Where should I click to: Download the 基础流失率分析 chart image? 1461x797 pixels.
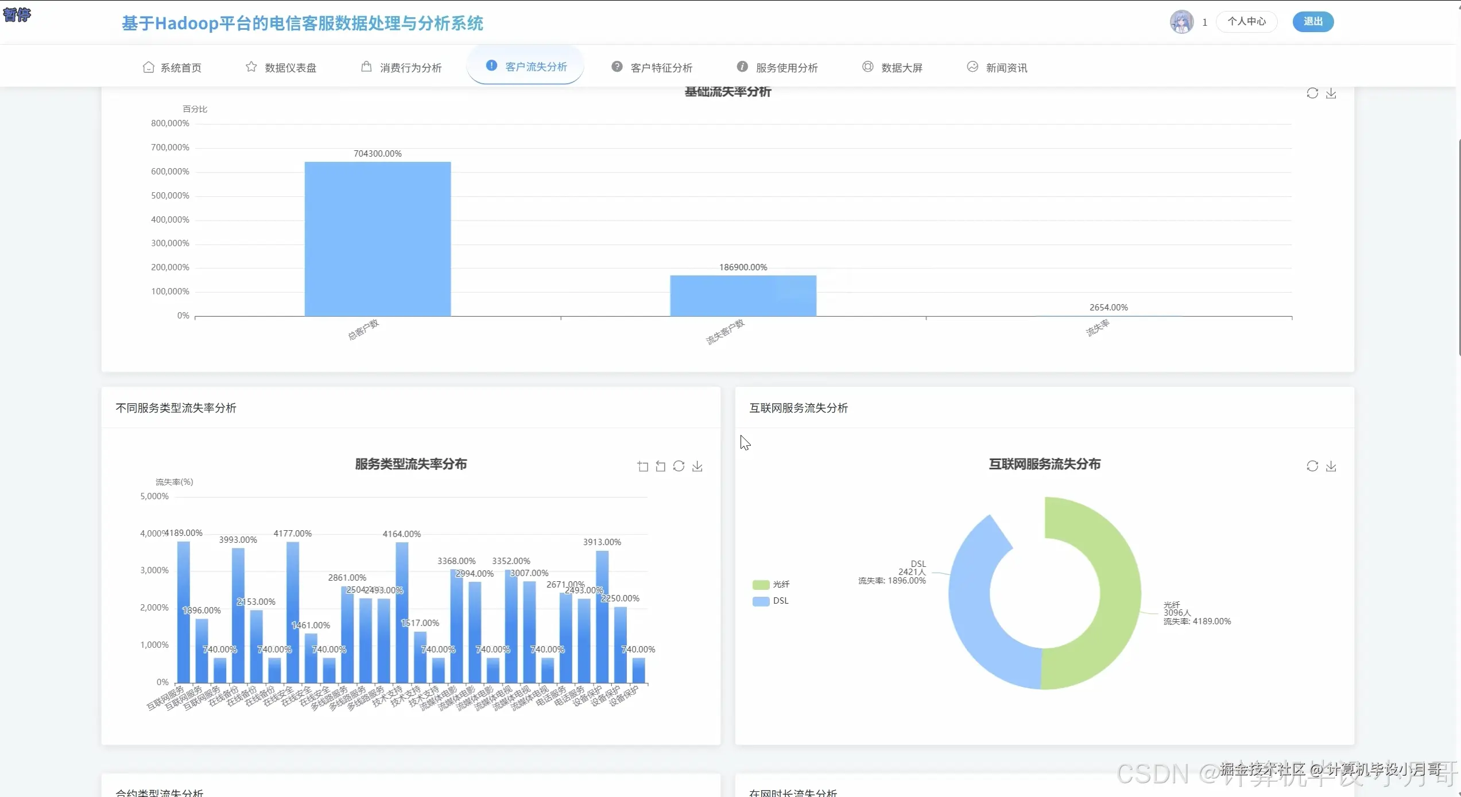click(1331, 93)
